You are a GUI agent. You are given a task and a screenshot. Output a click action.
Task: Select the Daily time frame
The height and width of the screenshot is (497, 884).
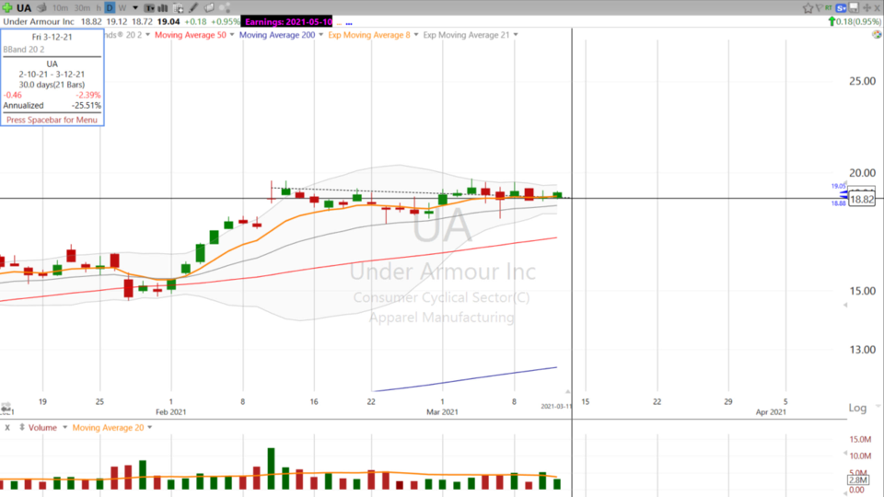110,8
